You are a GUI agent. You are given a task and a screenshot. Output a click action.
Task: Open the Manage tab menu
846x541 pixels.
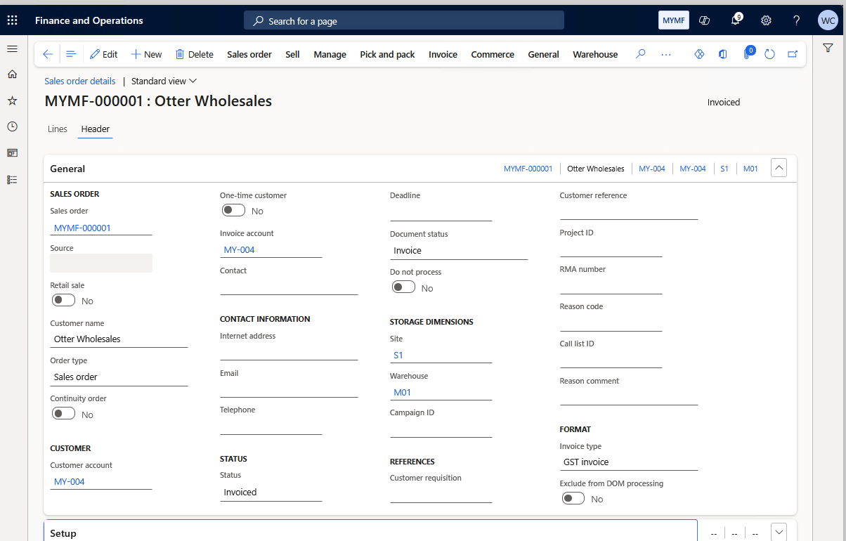click(x=330, y=54)
